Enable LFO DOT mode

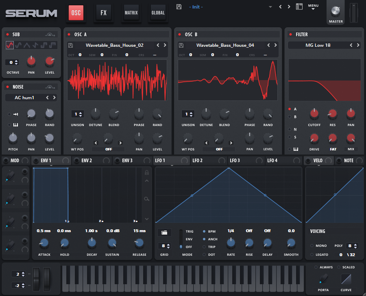[x=204, y=255]
